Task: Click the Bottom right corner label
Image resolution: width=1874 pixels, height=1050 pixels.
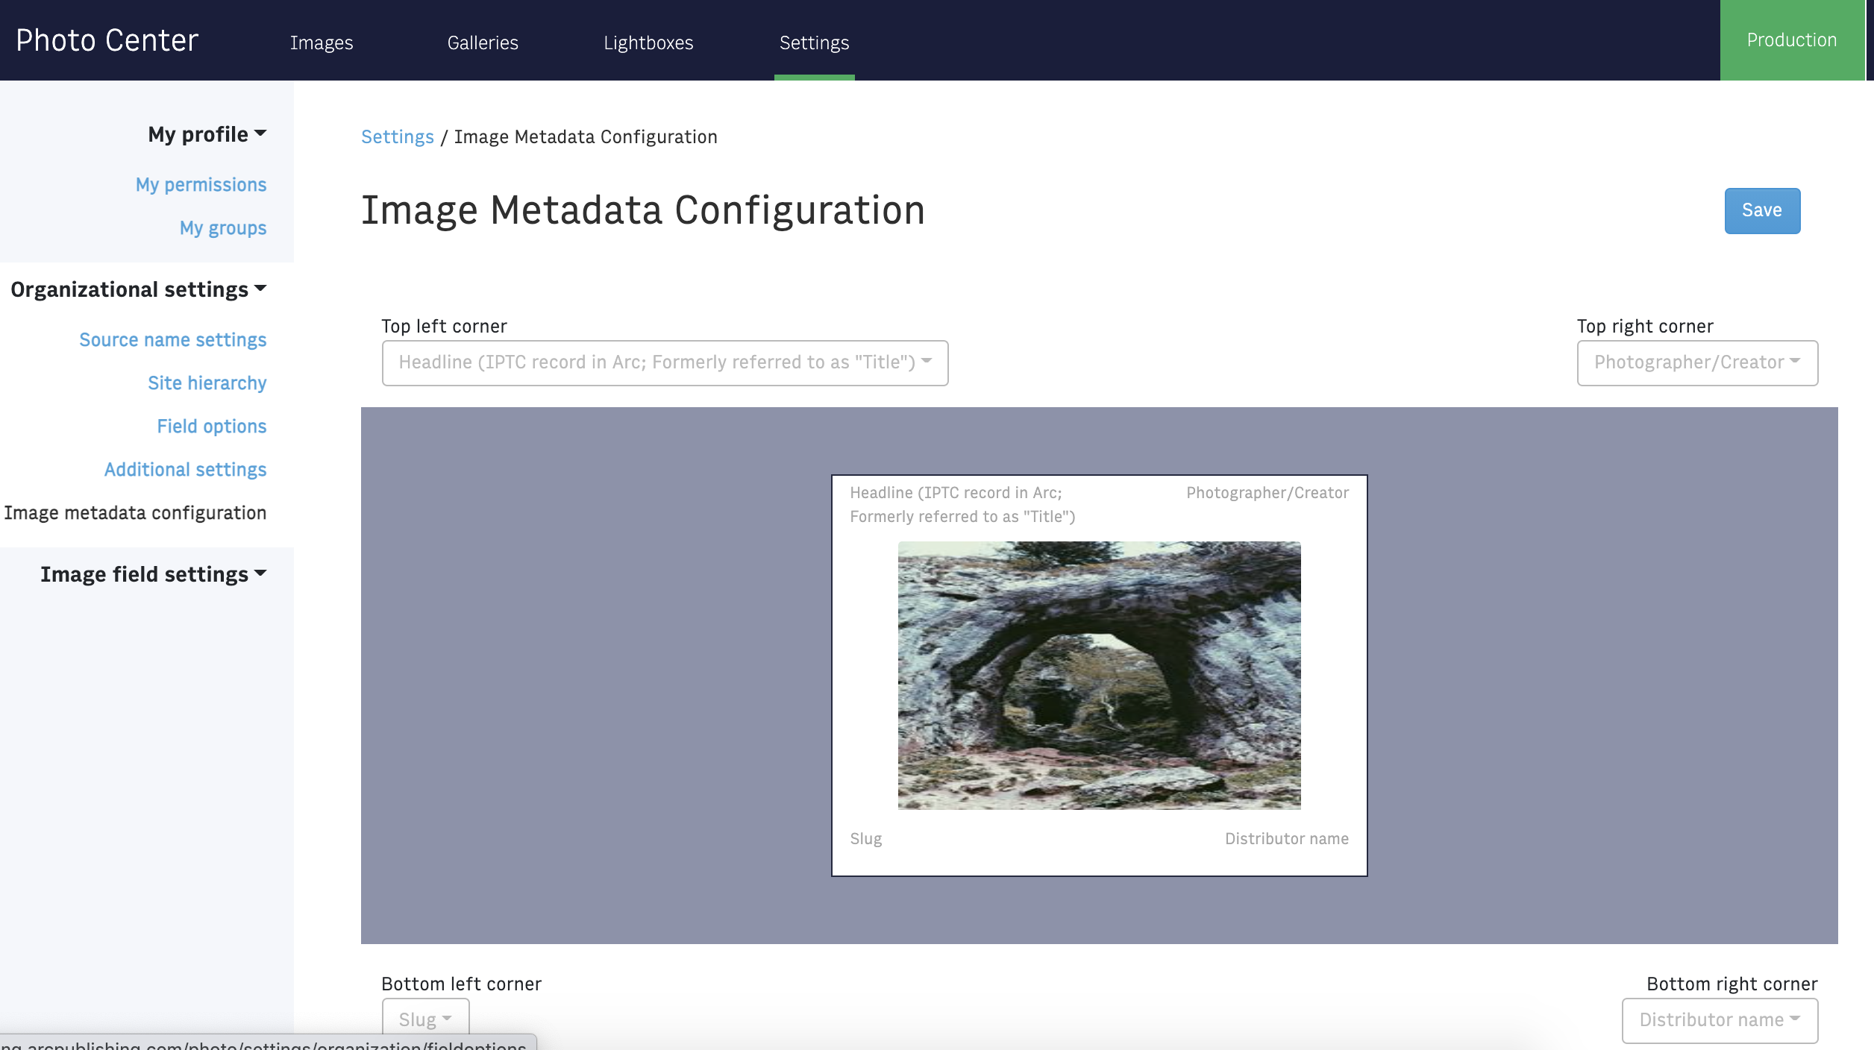Action: [x=1732, y=984]
